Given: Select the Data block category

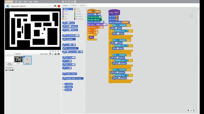Looking at the screenshot, I should tap(68, 19).
